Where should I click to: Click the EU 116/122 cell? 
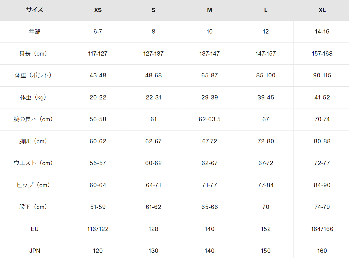pos(98,229)
